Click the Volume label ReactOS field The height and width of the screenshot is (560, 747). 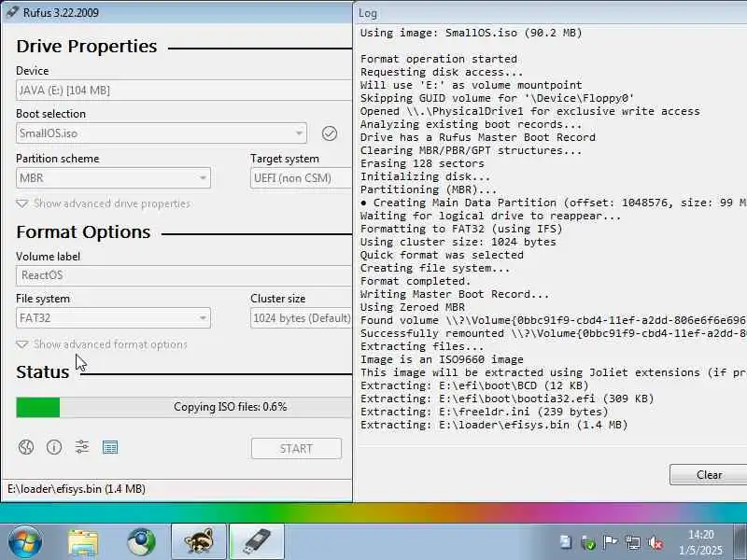[x=183, y=275]
